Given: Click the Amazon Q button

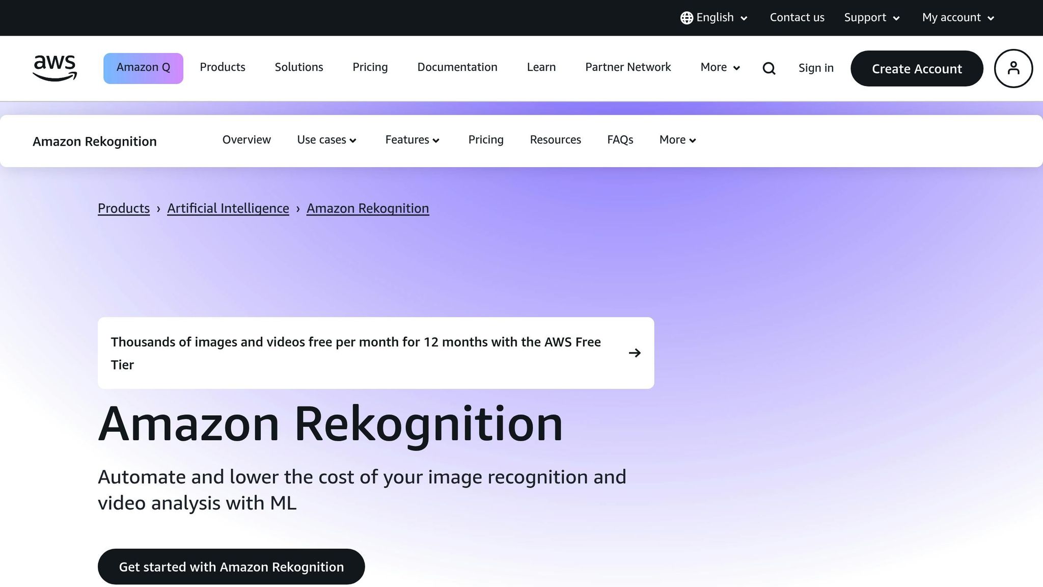Looking at the screenshot, I should 143,68.
